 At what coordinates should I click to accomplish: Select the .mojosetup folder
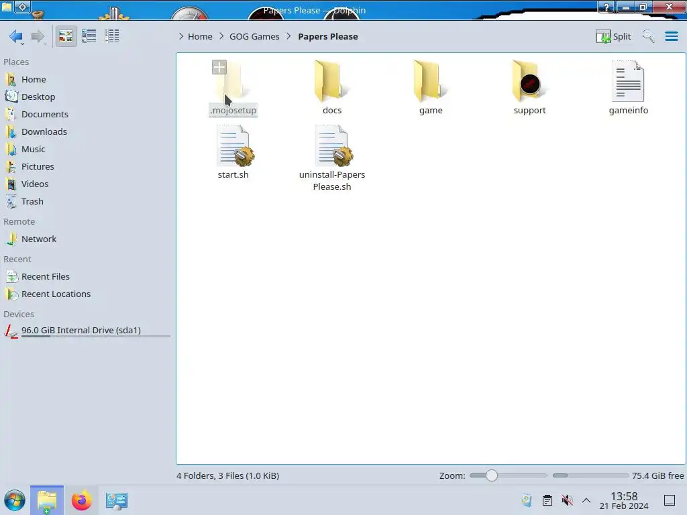point(233,88)
